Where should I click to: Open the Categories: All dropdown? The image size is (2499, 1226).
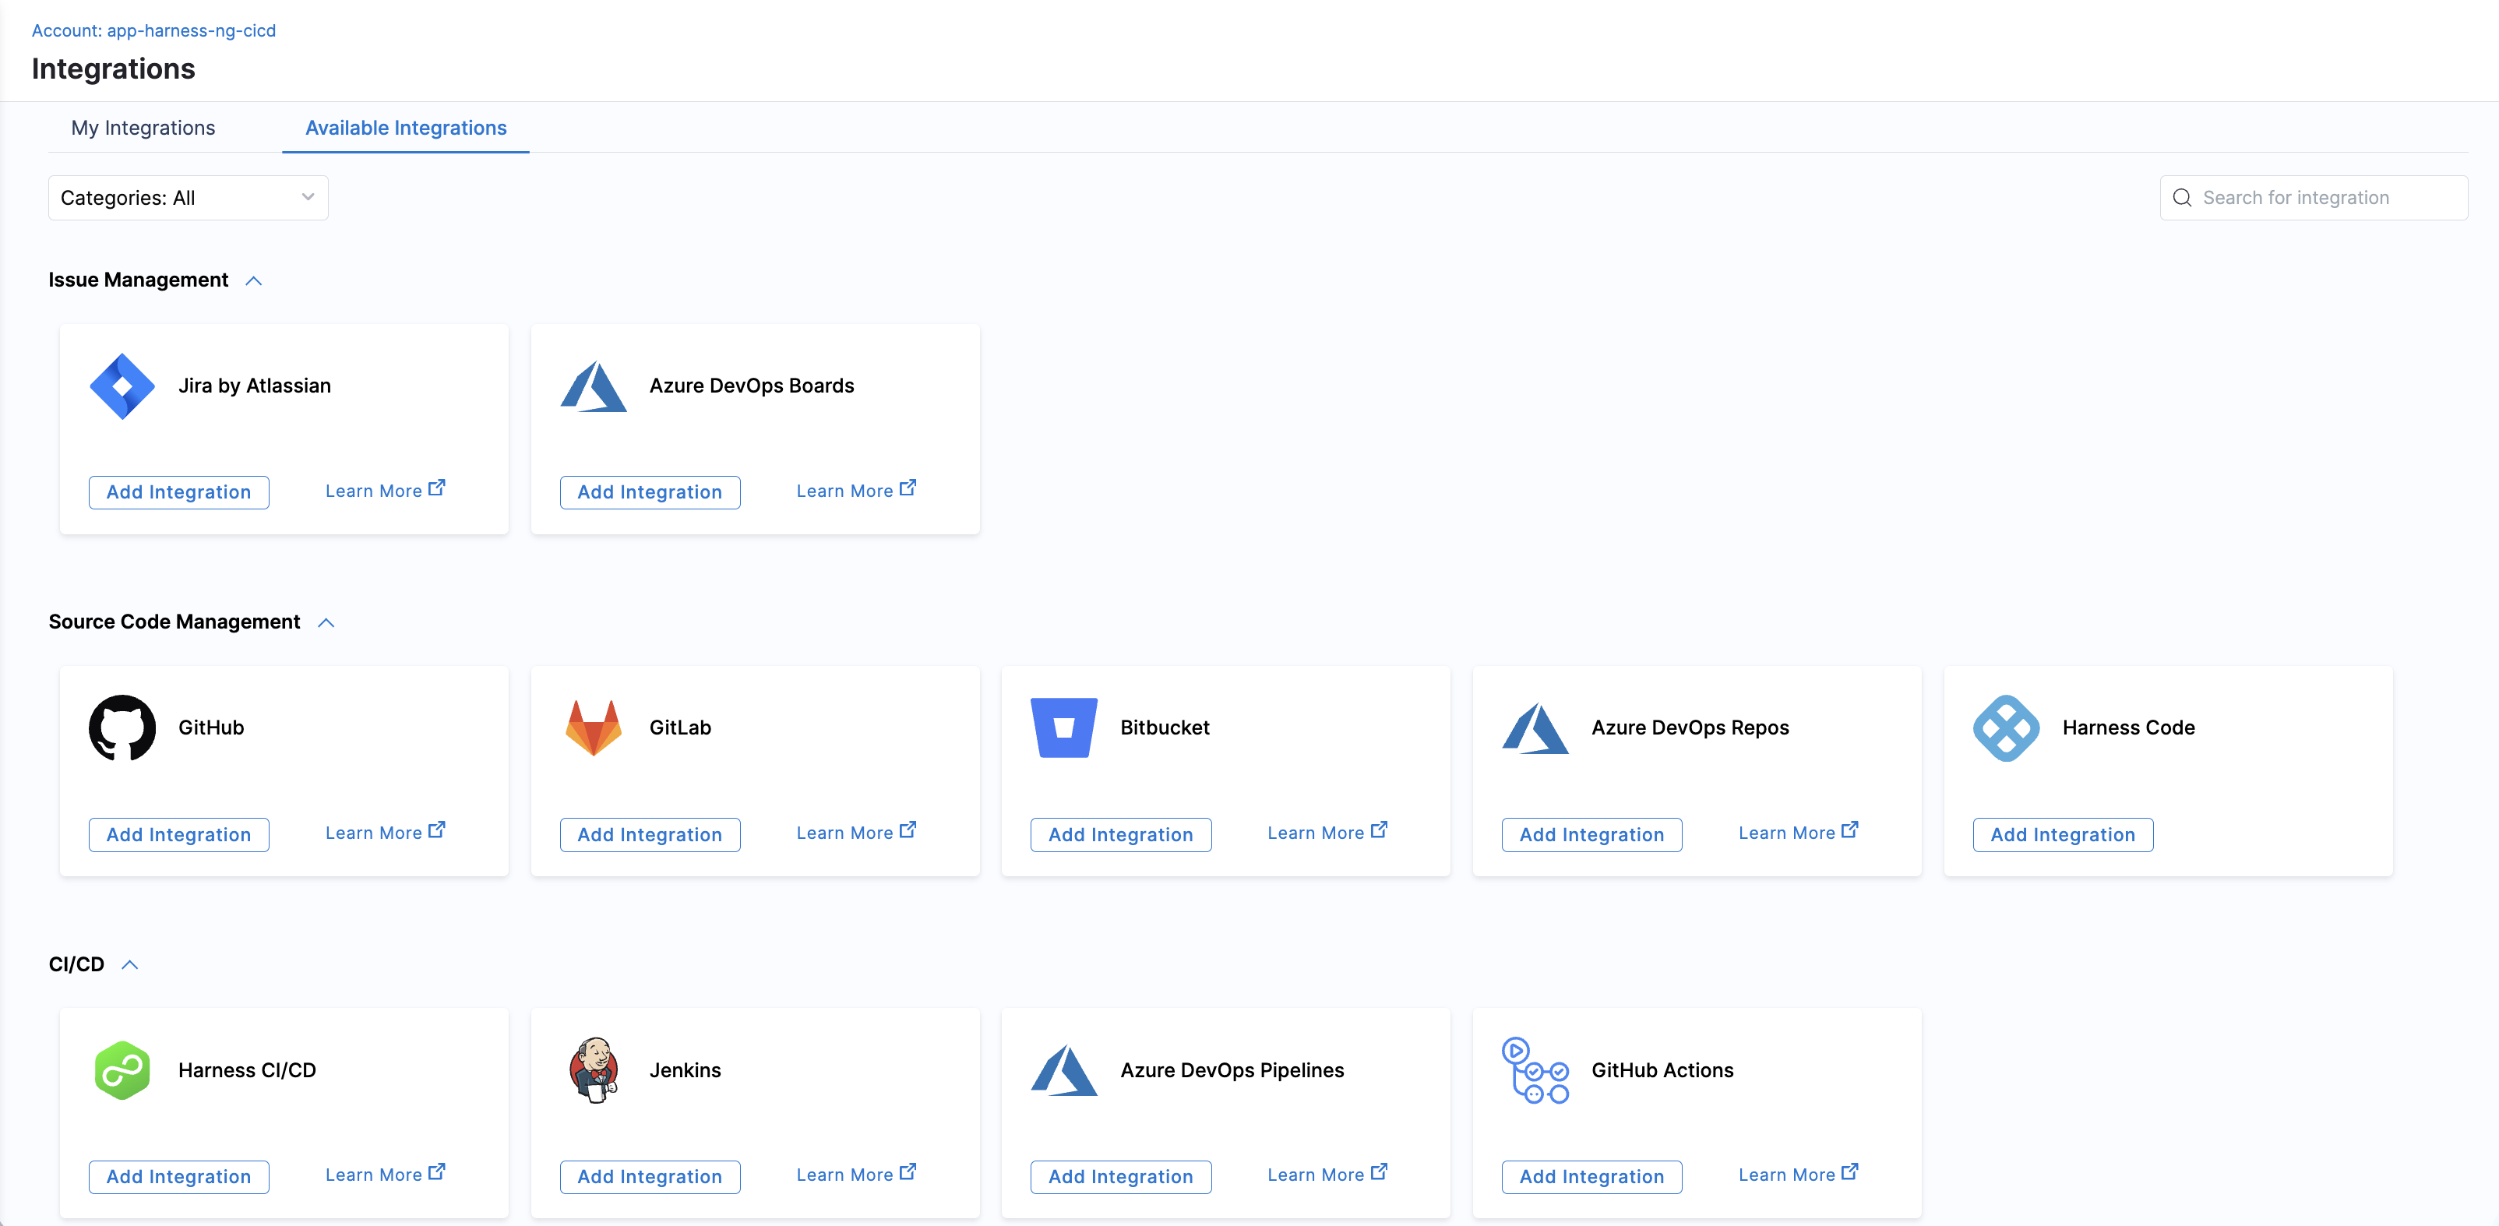[189, 198]
